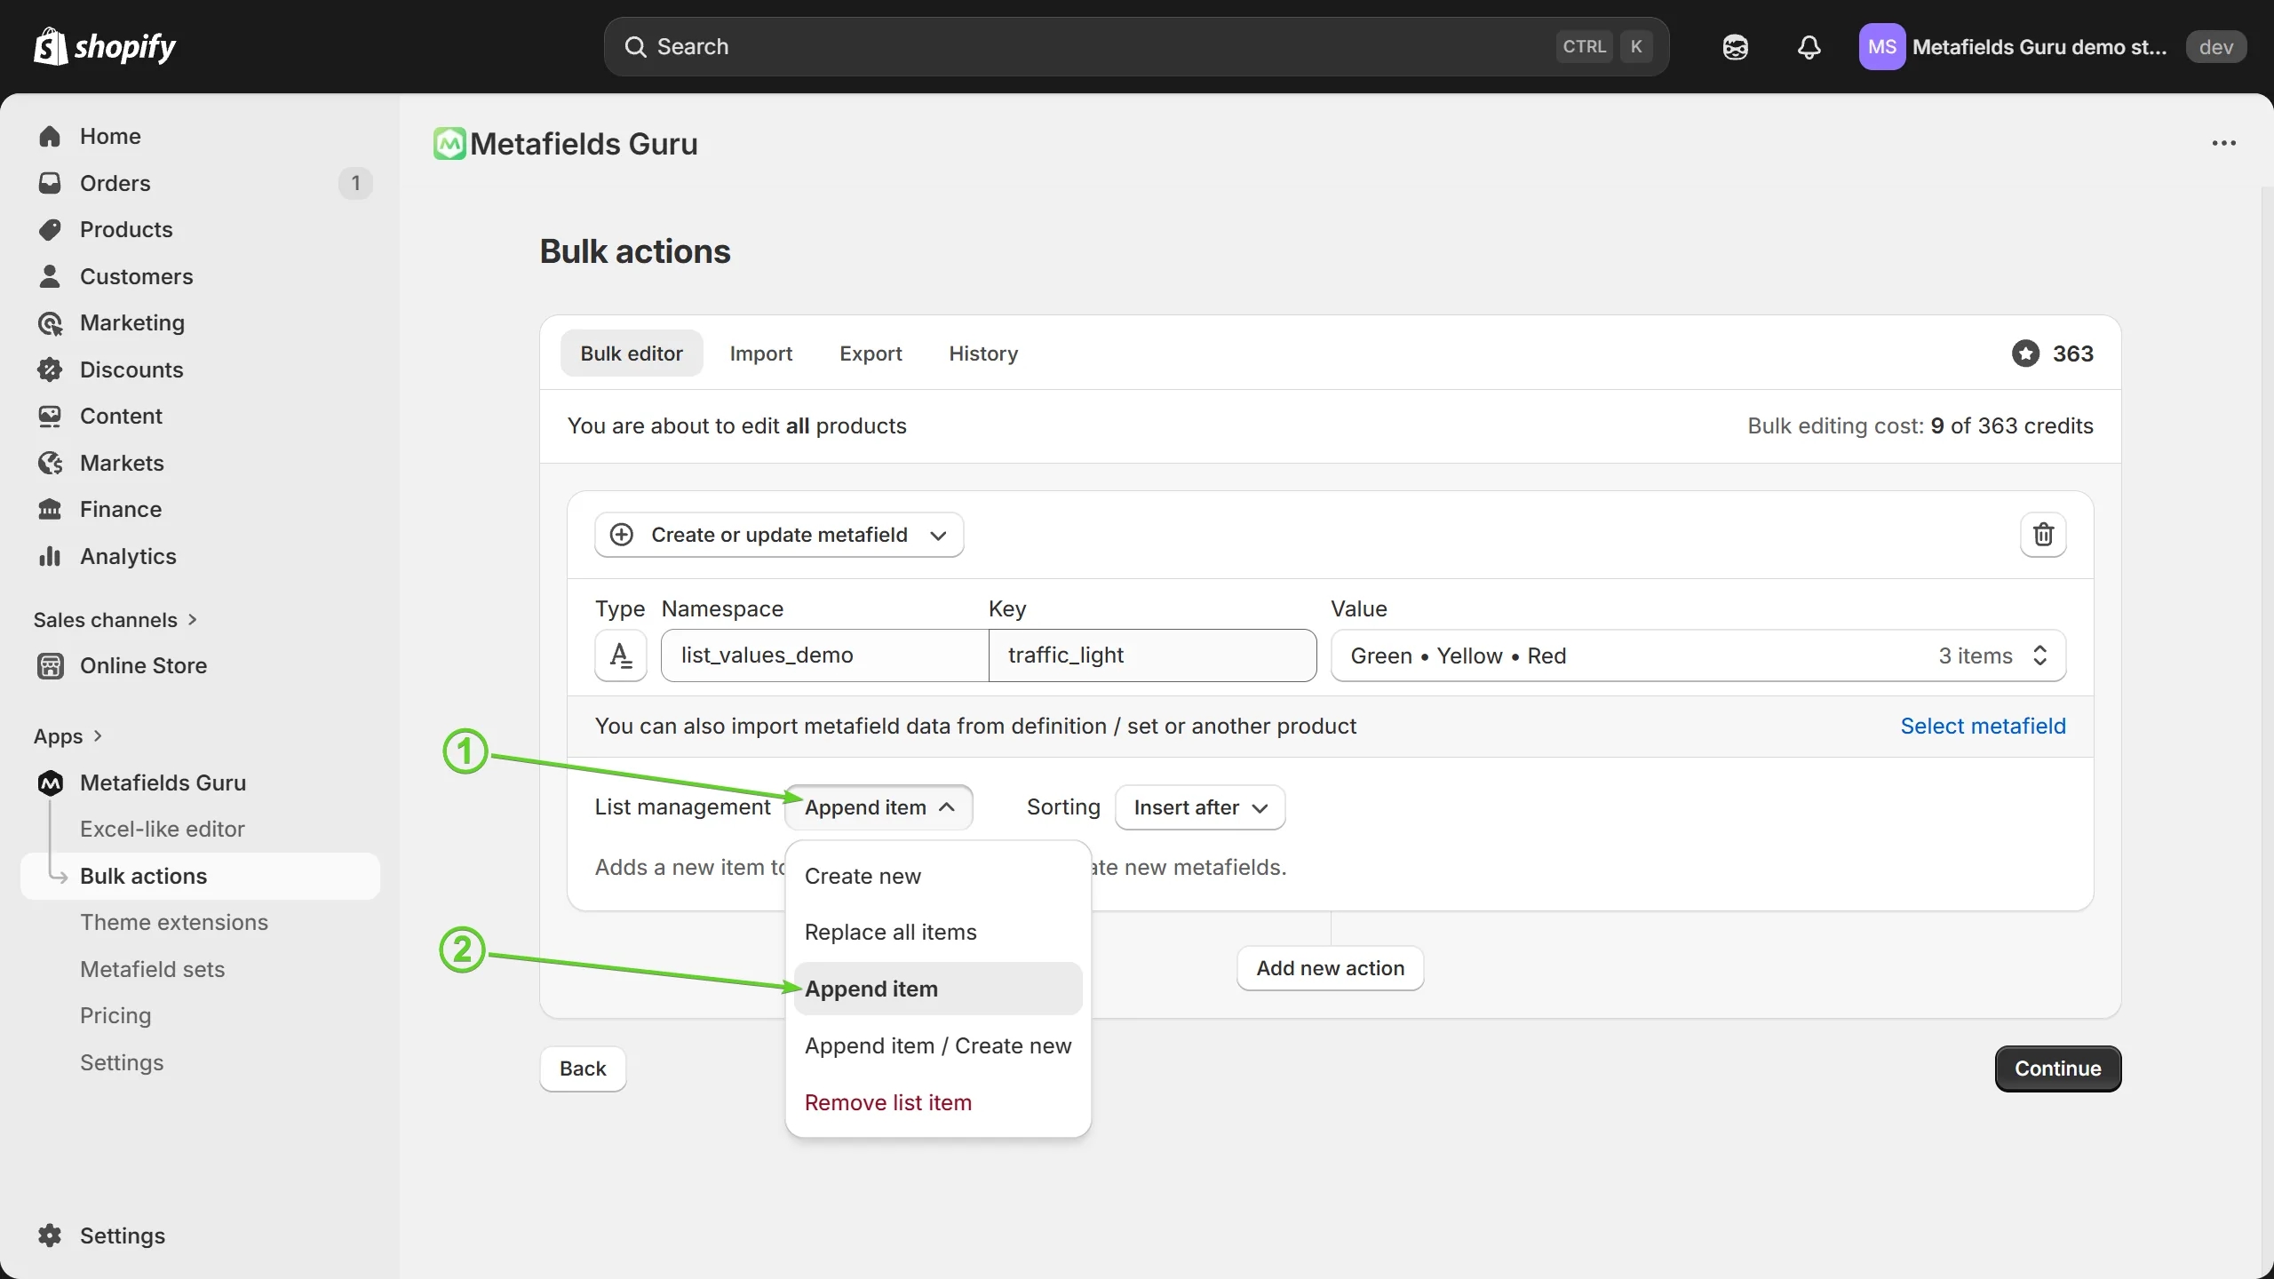The width and height of the screenshot is (2274, 1279).
Task: Select Remove list item option
Action: tap(938, 1102)
